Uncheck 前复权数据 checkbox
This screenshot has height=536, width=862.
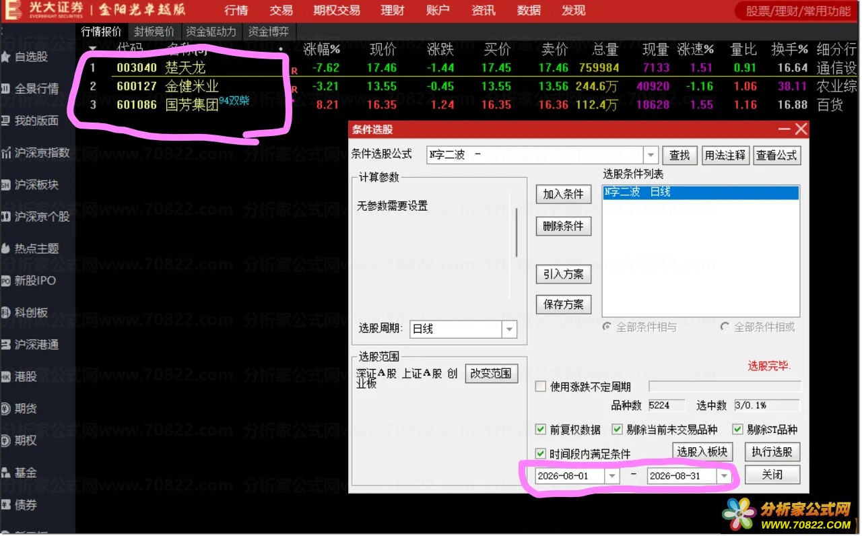pos(540,430)
